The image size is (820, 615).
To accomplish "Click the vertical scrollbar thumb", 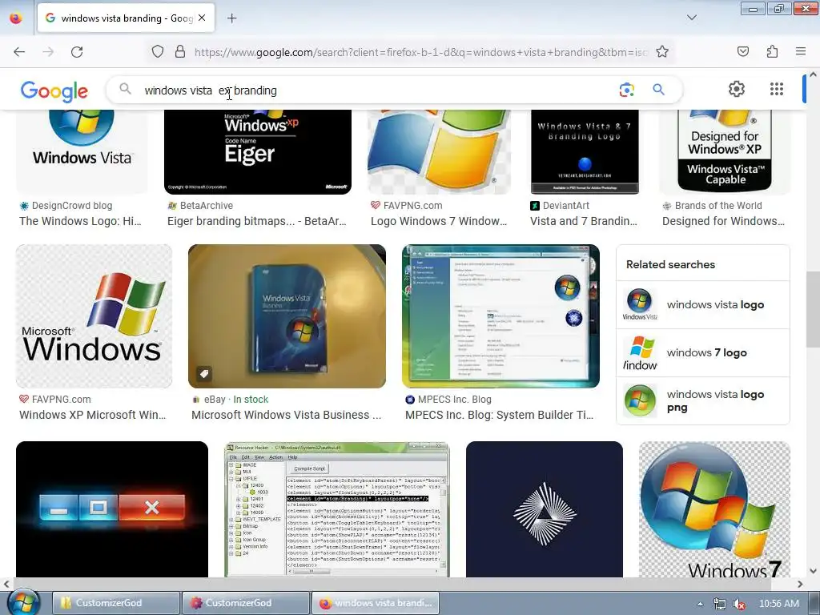I will (x=813, y=309).
